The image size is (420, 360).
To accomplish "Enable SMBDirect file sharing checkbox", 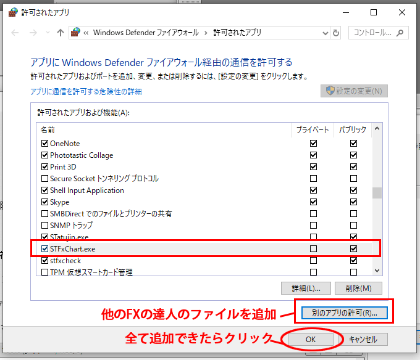I will (x=44, y=213).
